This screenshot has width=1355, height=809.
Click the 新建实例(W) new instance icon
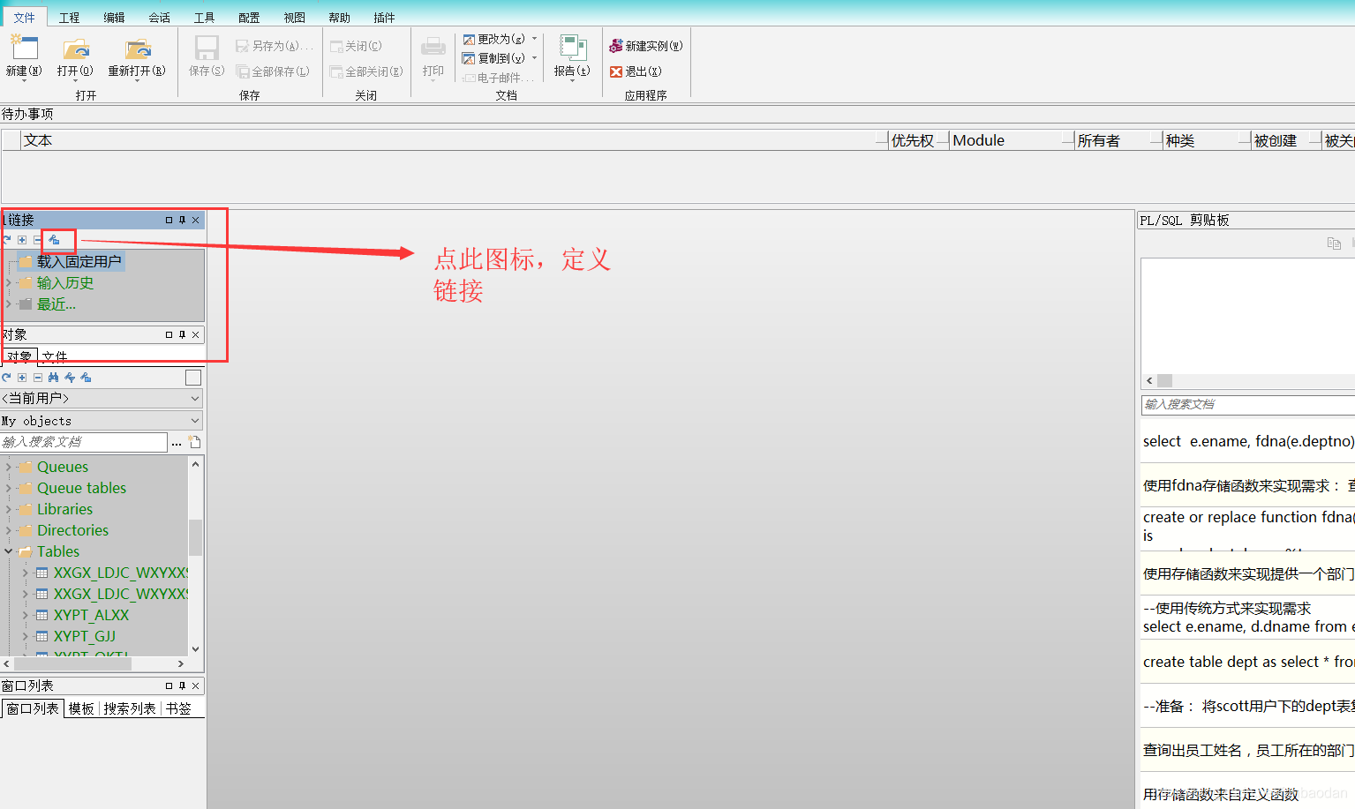[645, 45]
